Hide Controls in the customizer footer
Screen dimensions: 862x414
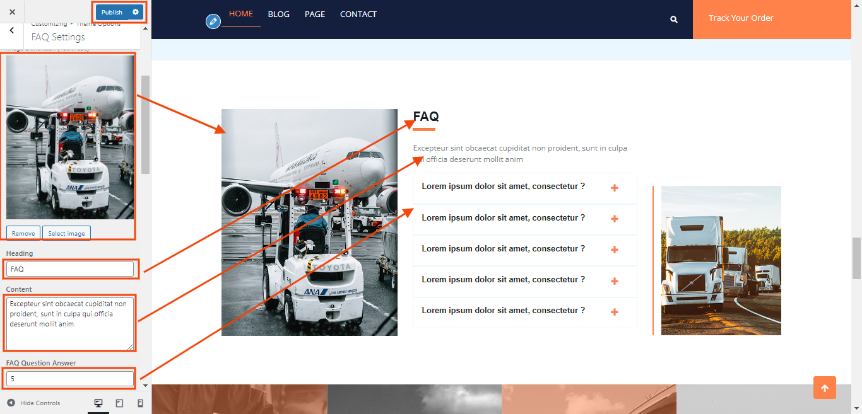[x=34, y=403]
